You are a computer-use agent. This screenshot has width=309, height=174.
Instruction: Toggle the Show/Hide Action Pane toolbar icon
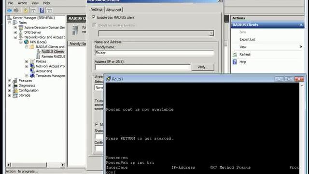pos(49,10)
